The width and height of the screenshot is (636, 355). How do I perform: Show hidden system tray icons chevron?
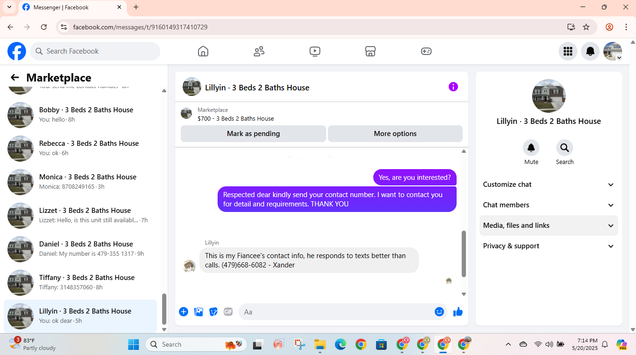point(508,344)
